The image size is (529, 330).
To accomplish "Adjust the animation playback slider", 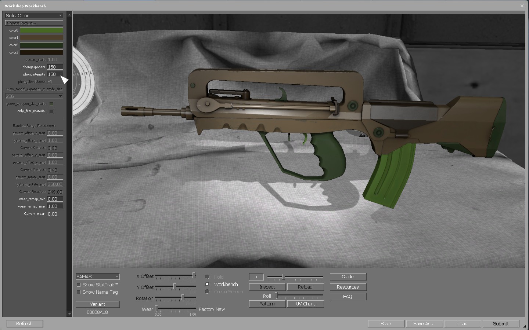I will click(x=295, y=276).
